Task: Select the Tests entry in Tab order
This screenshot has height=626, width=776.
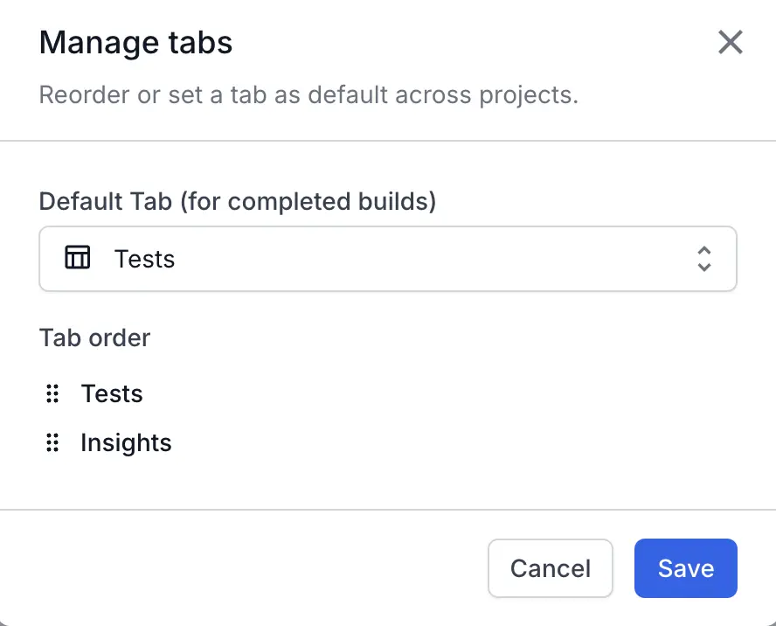Action: tap(112, 394)
